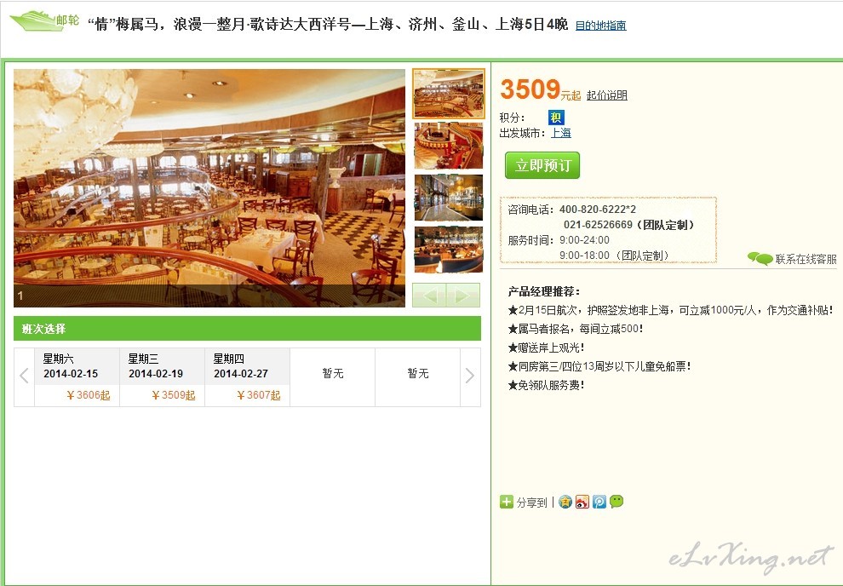
Task: Open the 起价说明 price explanation link
Action: pos(606,95)
